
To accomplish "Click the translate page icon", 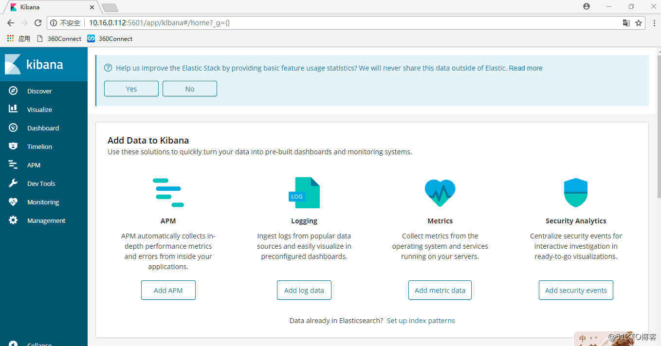I will pyautogui.click(x=626, y=23).
